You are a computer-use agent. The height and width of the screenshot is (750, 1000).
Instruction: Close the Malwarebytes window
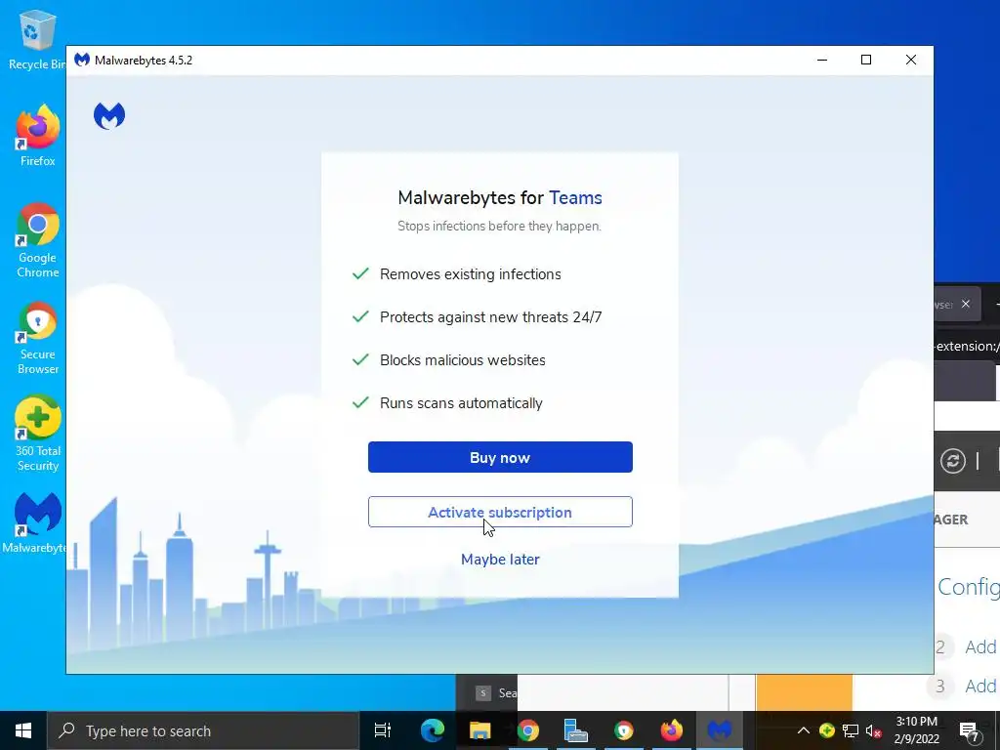911,60
